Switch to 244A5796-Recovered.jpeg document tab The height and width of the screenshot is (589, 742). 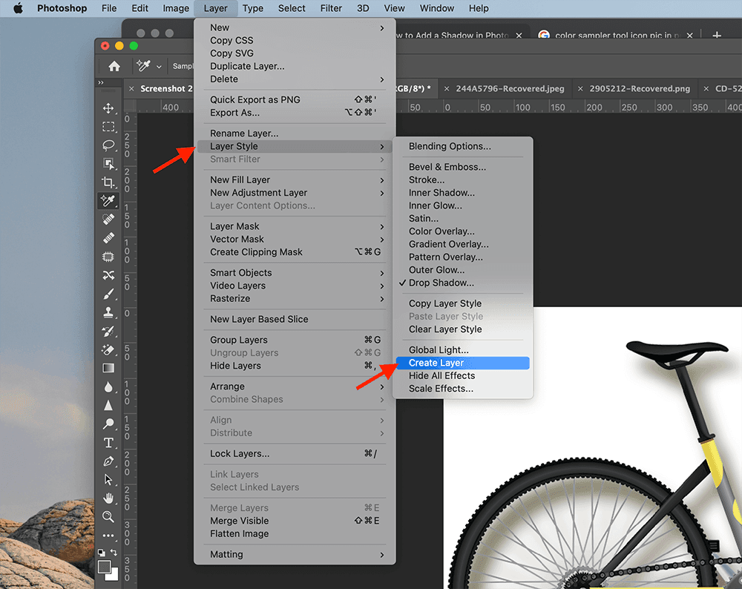[x=510, y=88]
